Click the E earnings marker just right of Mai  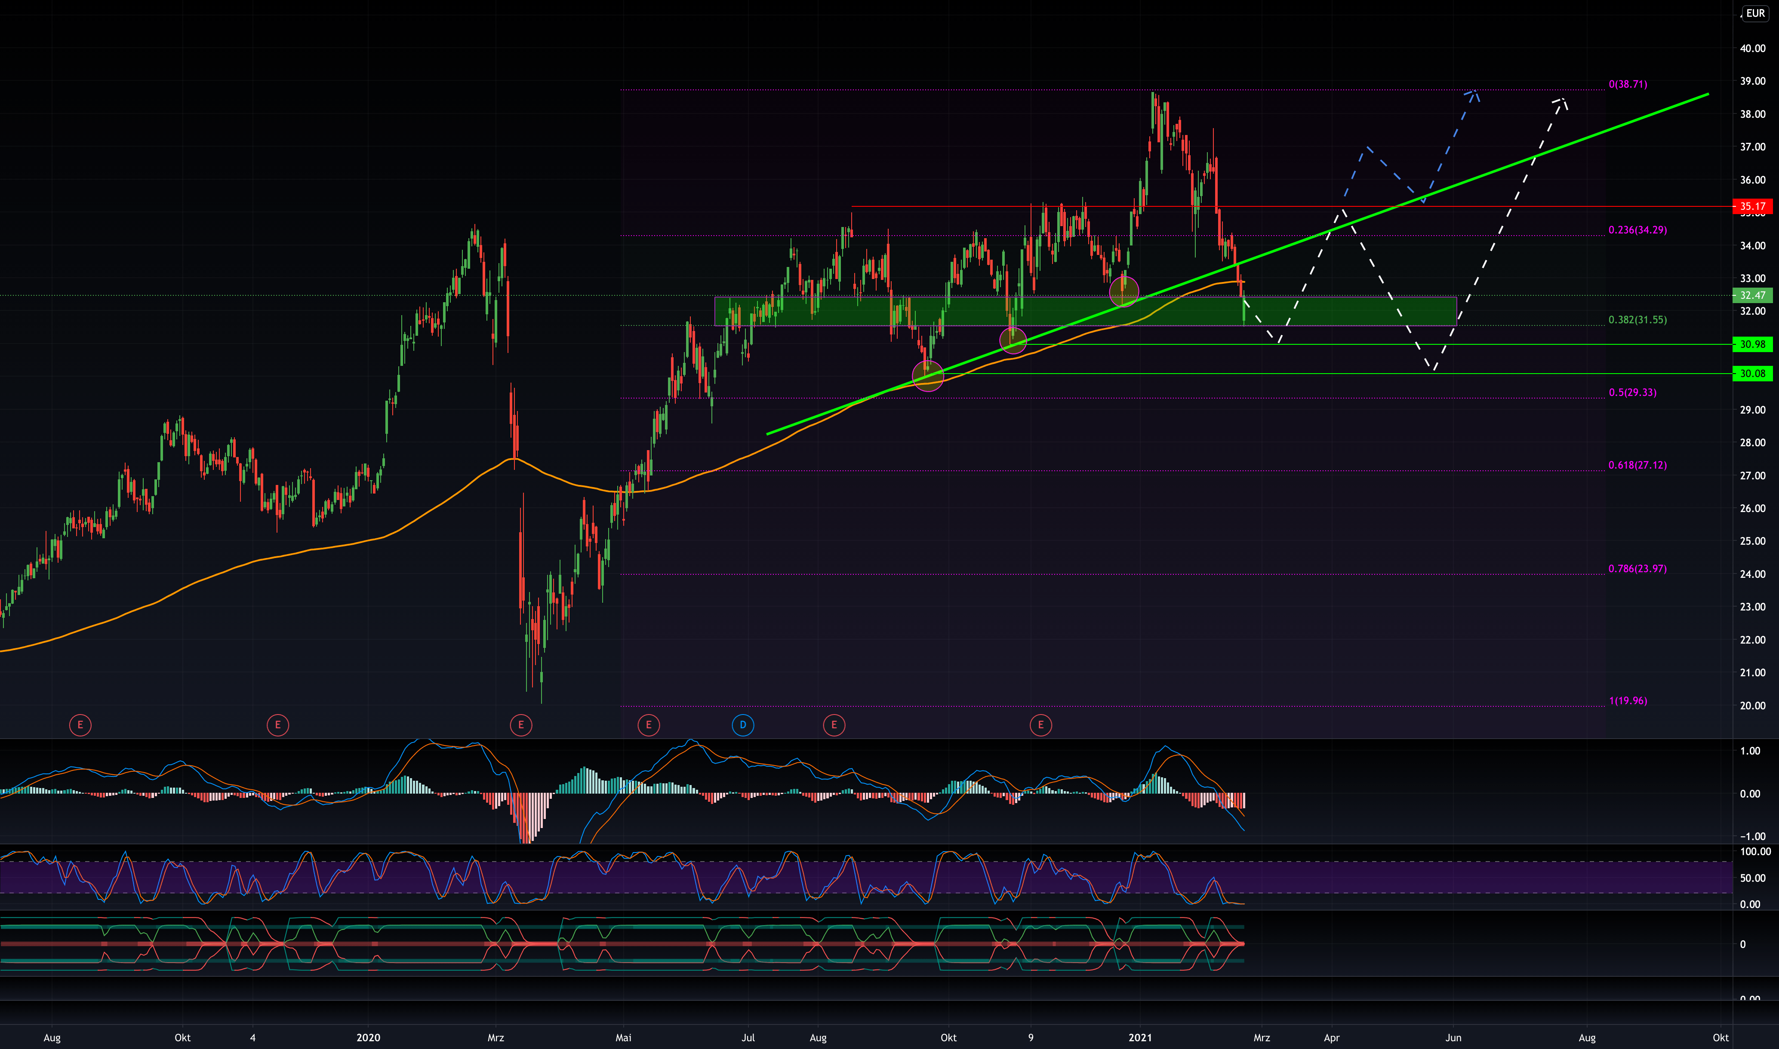point(648,724)
